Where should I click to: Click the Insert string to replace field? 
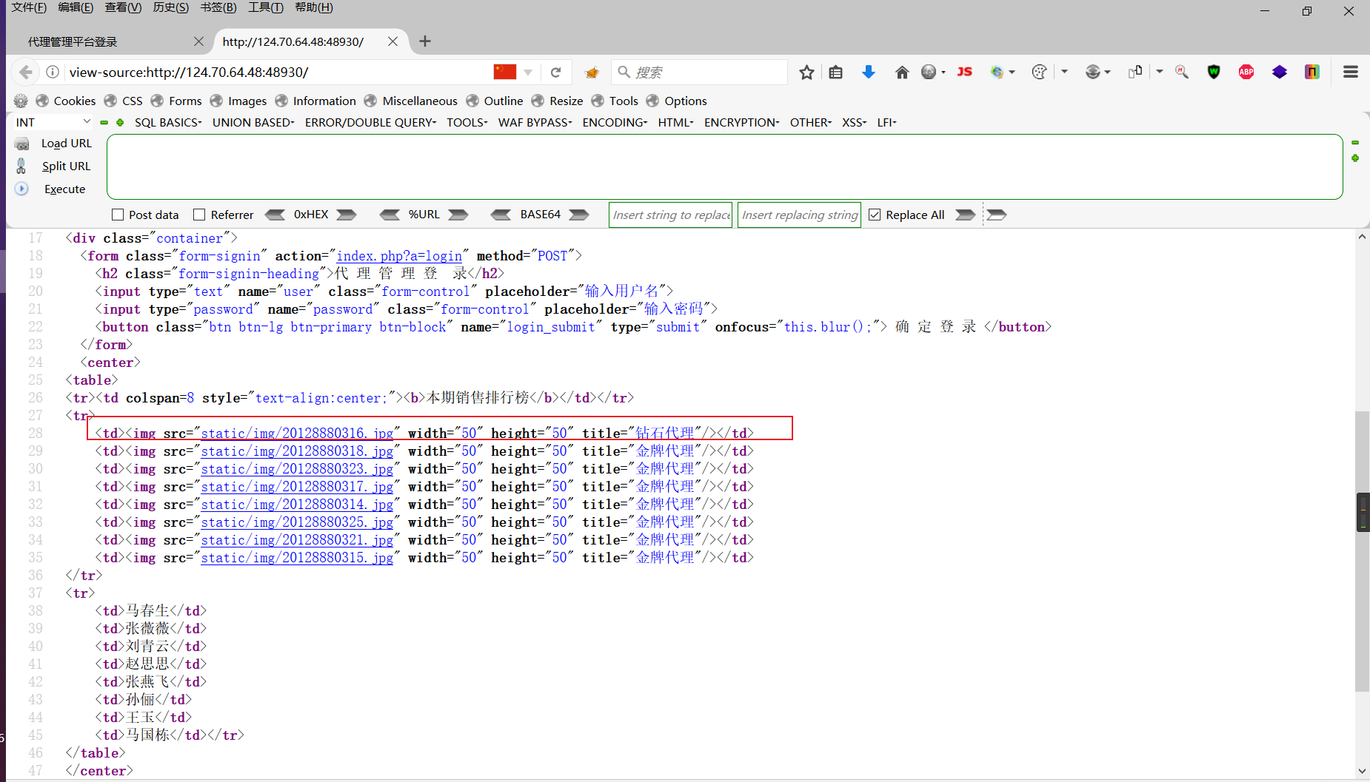coord(669,215)
